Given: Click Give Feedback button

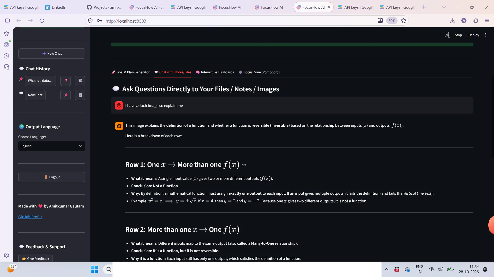Looking at the screenshot, I should coord(35,258).
